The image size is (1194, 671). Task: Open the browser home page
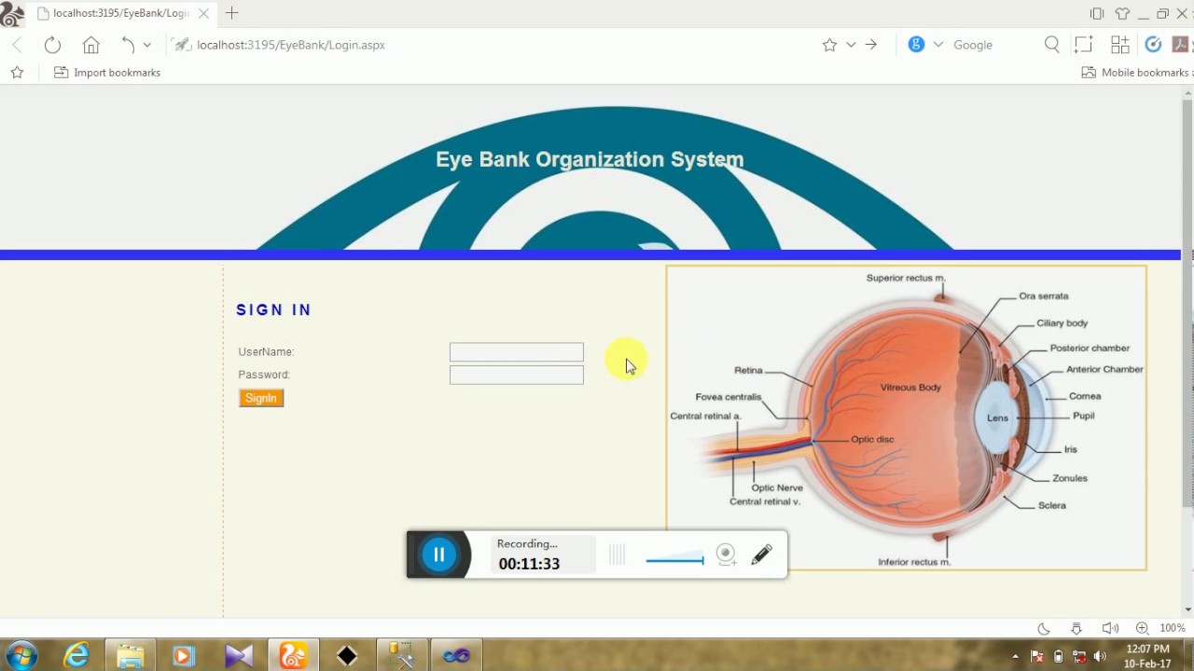tap(90, 45)
